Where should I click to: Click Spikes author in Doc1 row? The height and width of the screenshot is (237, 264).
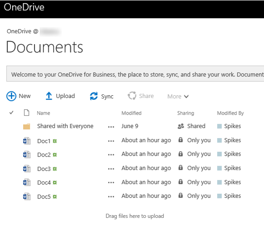232,140
